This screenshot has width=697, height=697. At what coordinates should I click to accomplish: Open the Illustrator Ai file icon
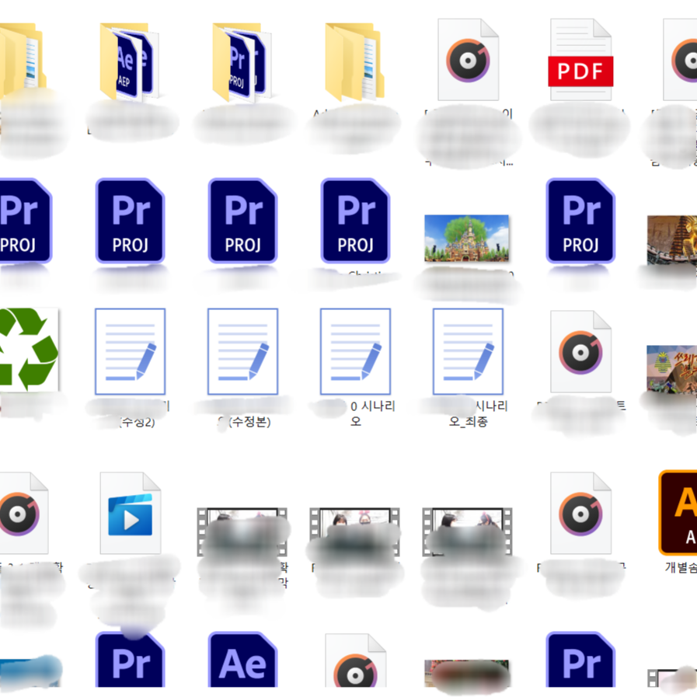pyautogui.click(x=678, y=513)
